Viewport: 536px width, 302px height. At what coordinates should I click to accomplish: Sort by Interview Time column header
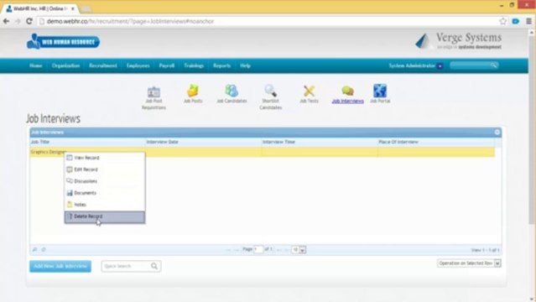[x=319, y=142]
